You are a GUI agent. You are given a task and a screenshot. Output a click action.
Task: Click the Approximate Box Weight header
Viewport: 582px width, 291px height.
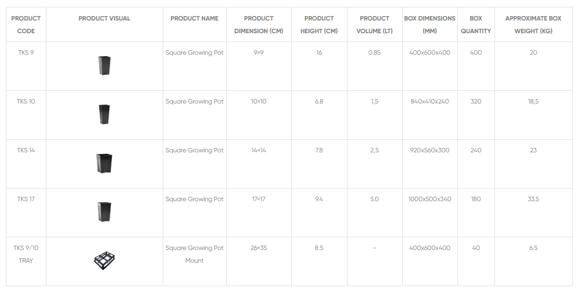tap(533, 24)
